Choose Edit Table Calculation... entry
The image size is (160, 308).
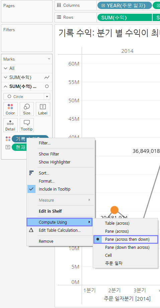(60, 230)
